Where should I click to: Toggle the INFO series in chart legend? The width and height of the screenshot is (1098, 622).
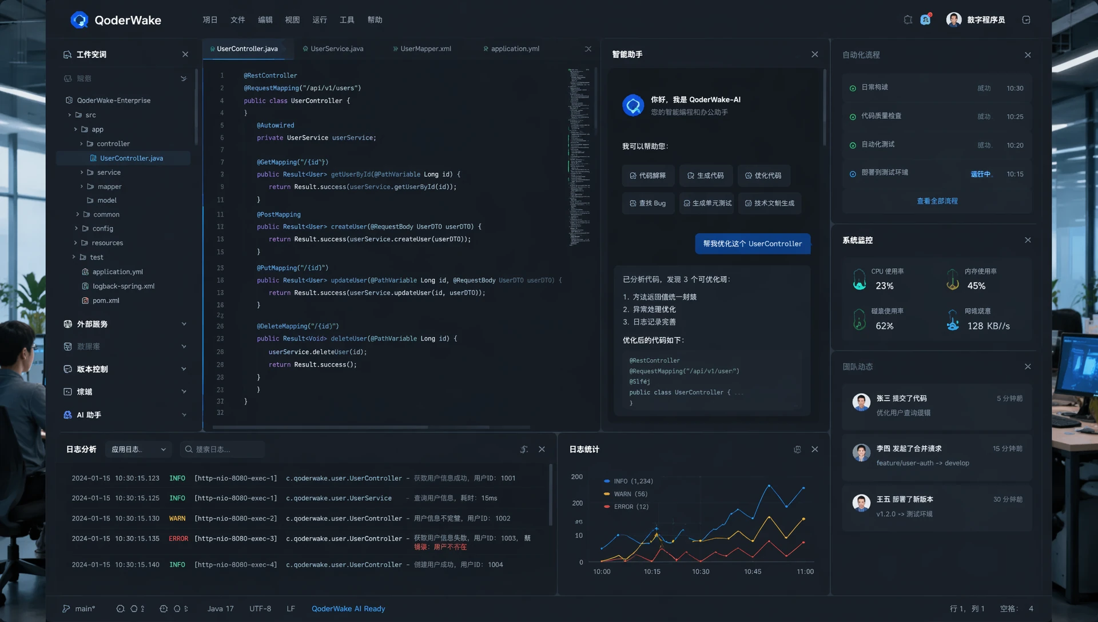pyautogui.click(x=627, y=481)
